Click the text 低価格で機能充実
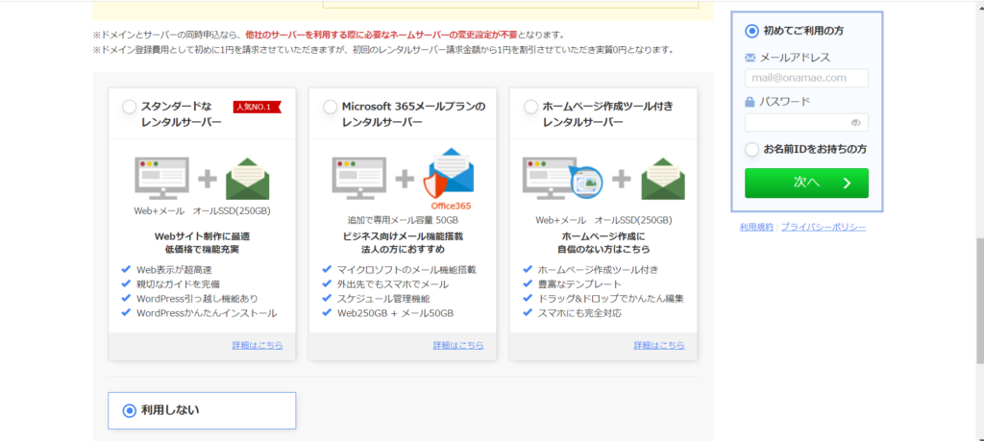 202,249
